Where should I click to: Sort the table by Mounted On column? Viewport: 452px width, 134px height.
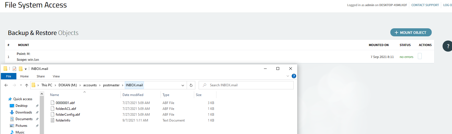pos(379,45)
